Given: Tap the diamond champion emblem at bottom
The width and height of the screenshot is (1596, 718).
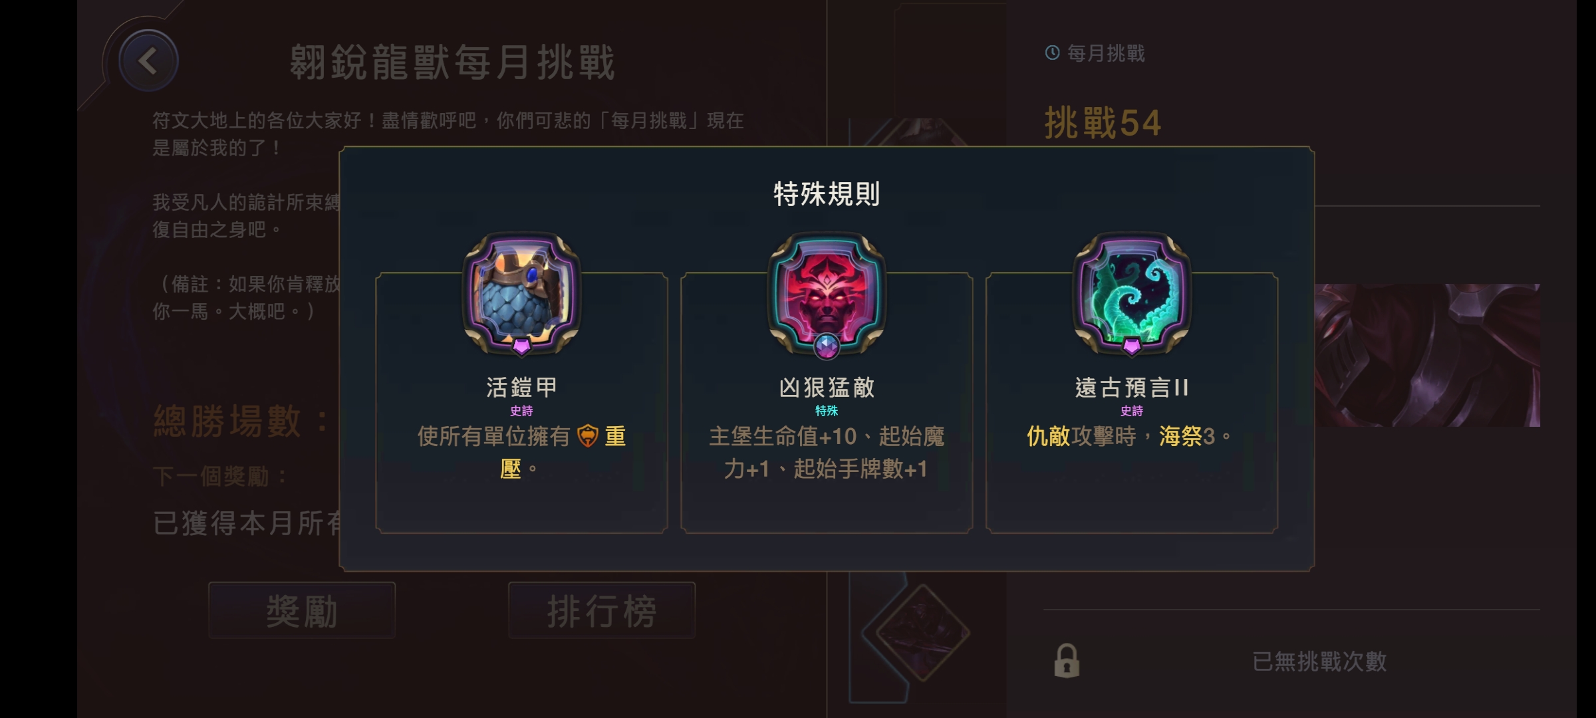Looking at the screenshot, I should coord(922,632).
